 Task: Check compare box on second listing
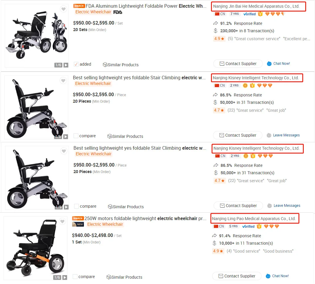pos(76,136)
